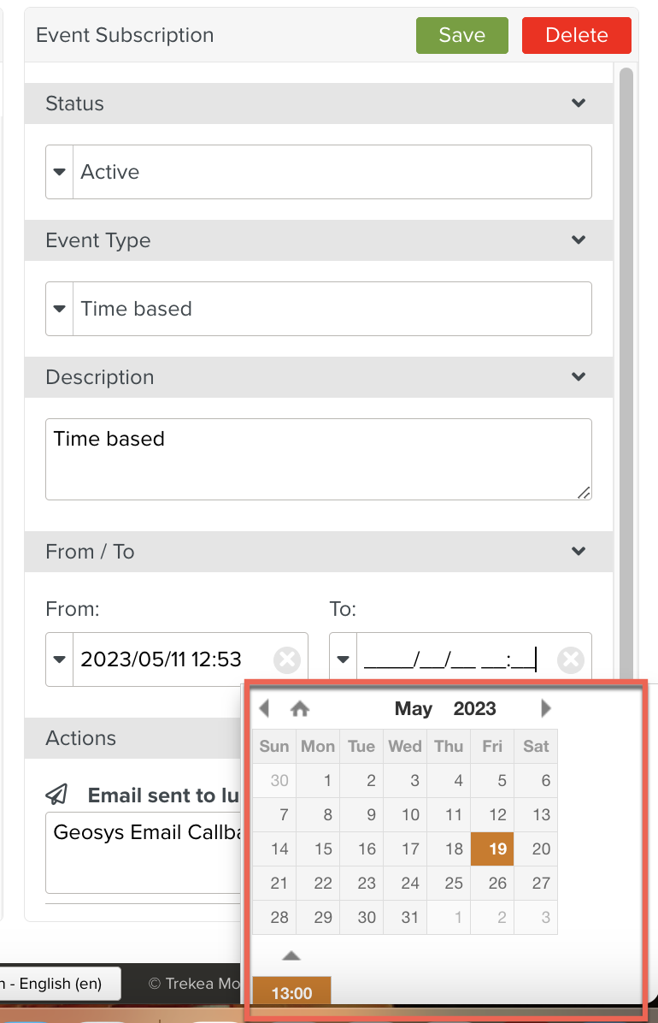The height and width of the screenshot is (1023, 658).
Task: Collapse the Status section
Action: pyautogui.click(x=579, y=103)
